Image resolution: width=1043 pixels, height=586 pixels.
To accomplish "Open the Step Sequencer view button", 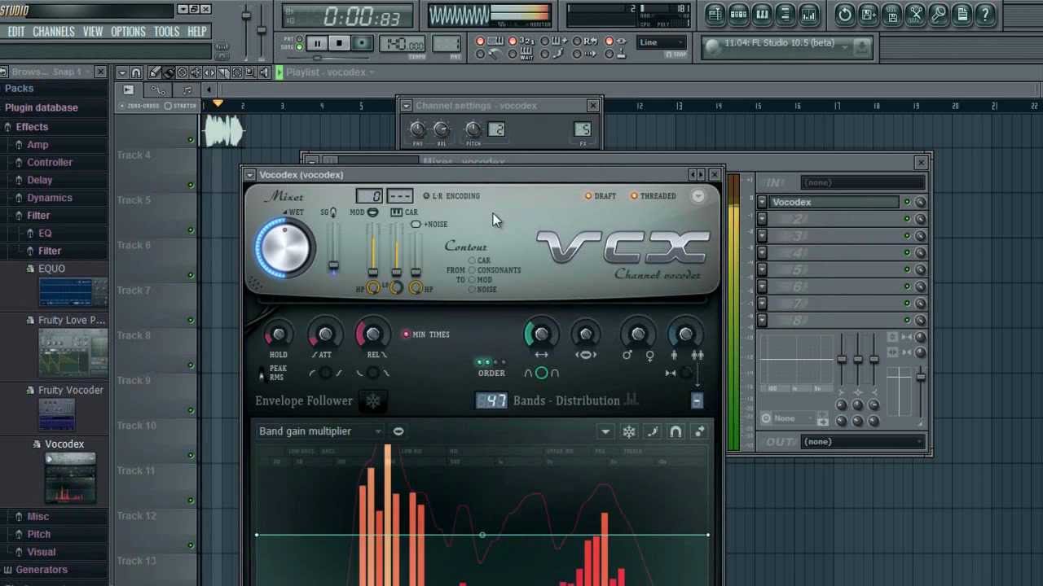I will coord(738,14).
